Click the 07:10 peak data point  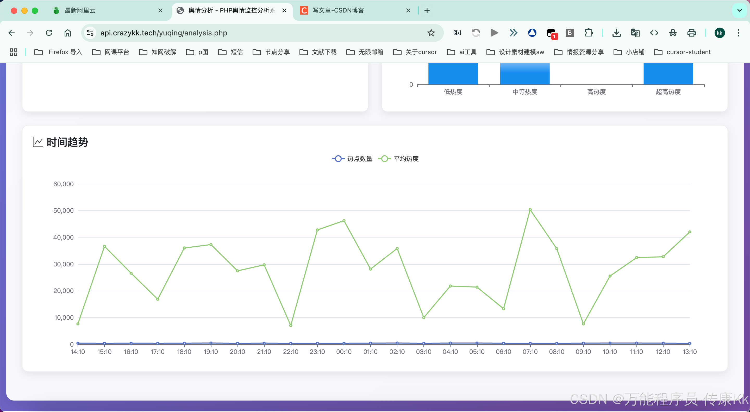pos(530,210)
